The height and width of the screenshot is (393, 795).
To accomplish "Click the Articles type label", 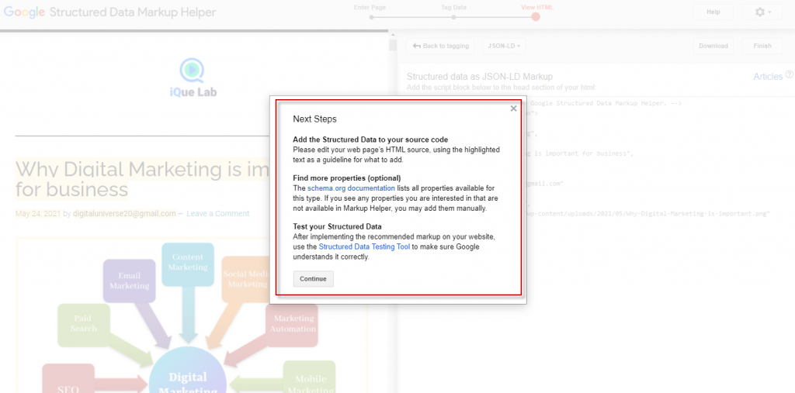I will [768, 77].
